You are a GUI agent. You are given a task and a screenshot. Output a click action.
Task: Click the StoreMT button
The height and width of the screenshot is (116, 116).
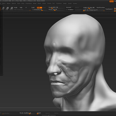point(70,8)
